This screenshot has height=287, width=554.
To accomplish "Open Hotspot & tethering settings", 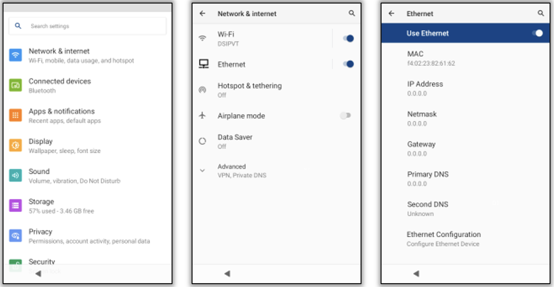I will pyautogui.click(x=249, y=90).
